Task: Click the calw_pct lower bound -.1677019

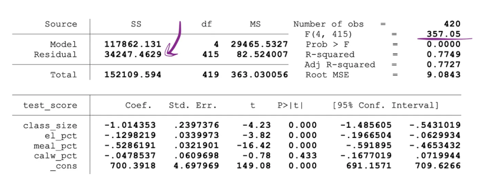Action: click(x=366, y=156)
